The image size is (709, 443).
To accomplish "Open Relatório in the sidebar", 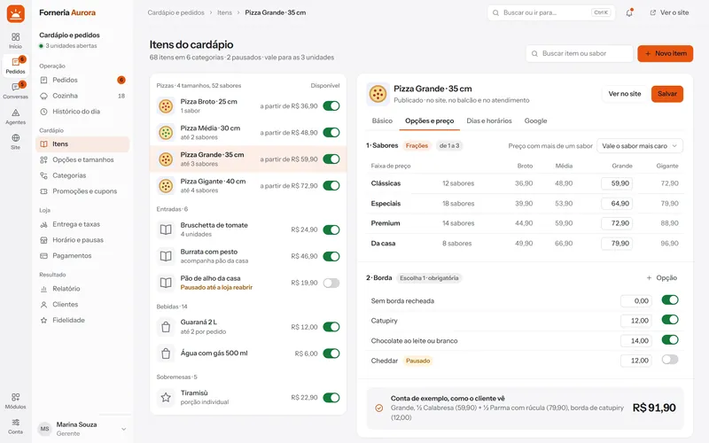I will coord(82,289).
